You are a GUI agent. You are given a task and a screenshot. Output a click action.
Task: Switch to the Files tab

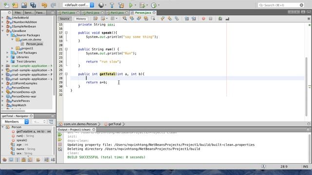click(18, 13)
